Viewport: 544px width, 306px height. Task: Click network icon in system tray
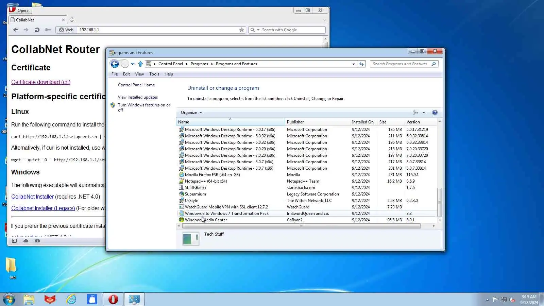[504, 300]
